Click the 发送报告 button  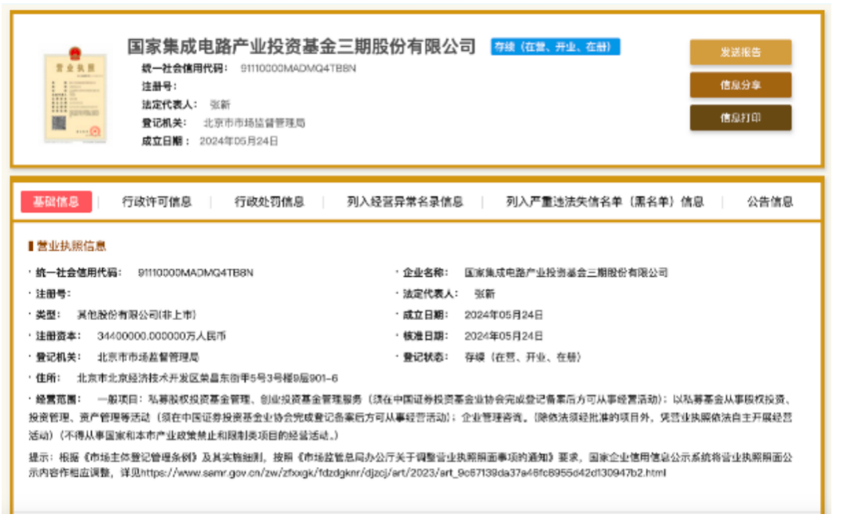pos(740,52)
